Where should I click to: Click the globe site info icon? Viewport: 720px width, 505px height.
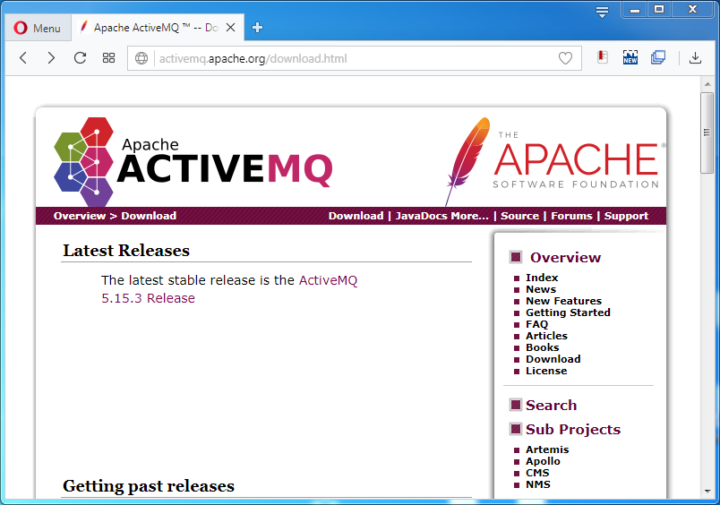tap(141, 58)
